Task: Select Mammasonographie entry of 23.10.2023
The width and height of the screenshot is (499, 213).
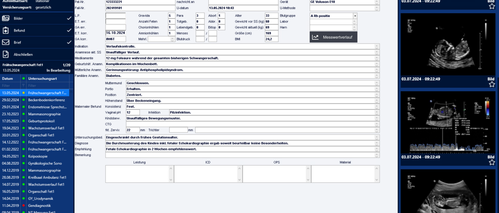Action: point(34,114)
